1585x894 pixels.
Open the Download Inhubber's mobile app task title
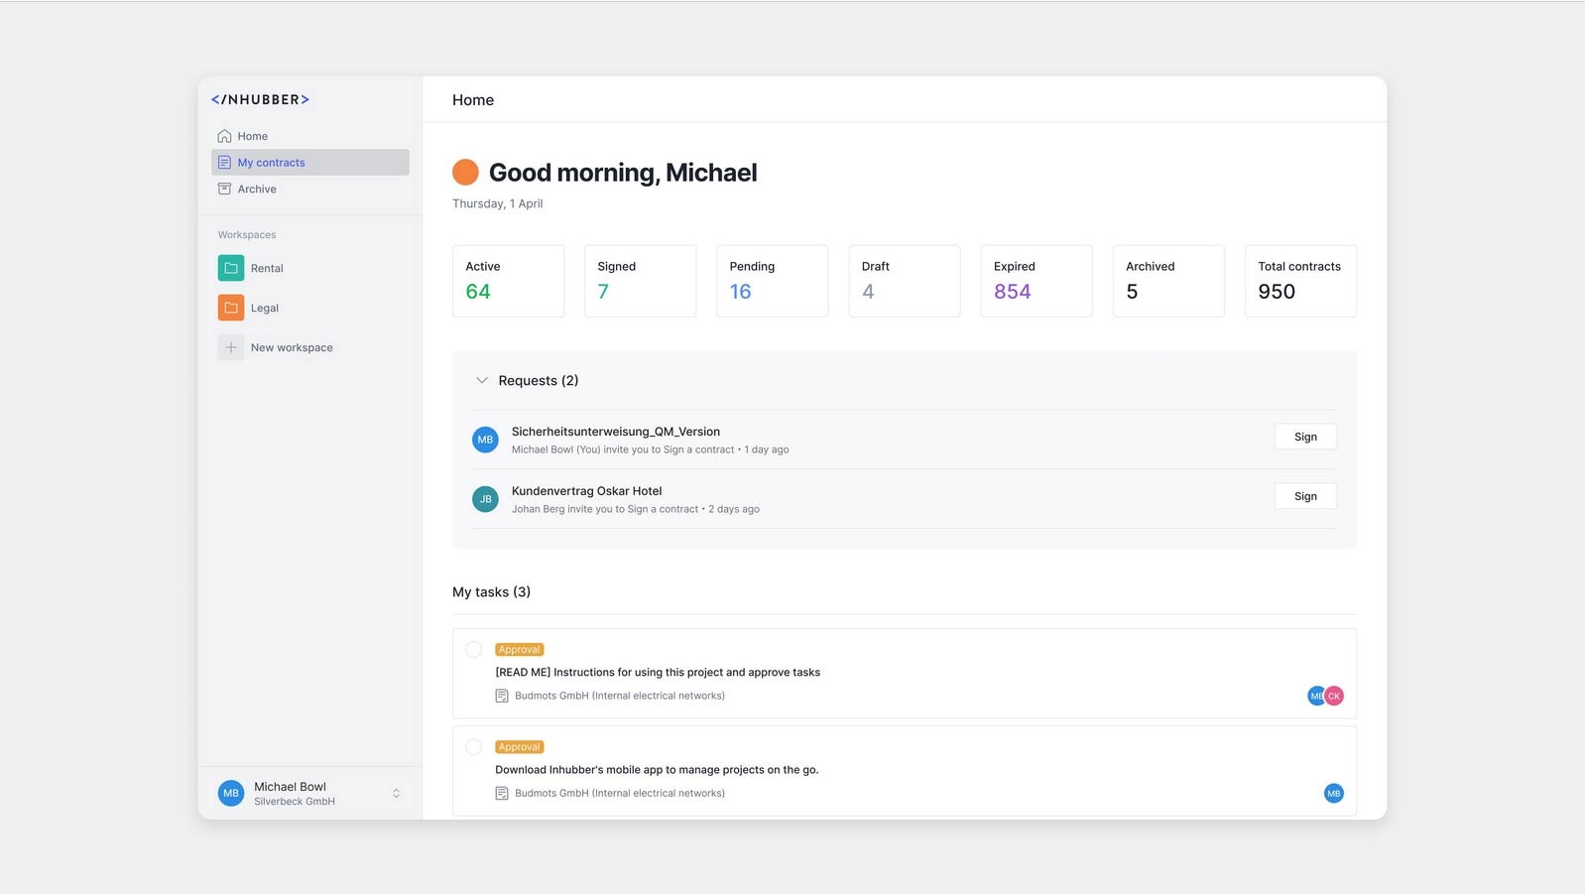coord(657,769)
